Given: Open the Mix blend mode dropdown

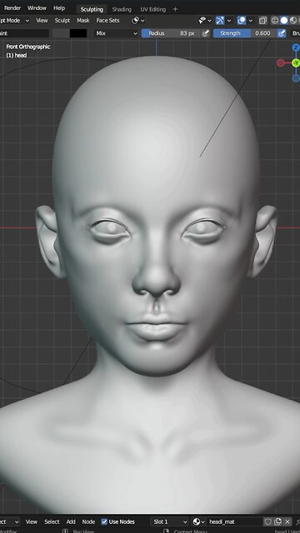Looking at the screenshot, I should [x=117, y=33].
